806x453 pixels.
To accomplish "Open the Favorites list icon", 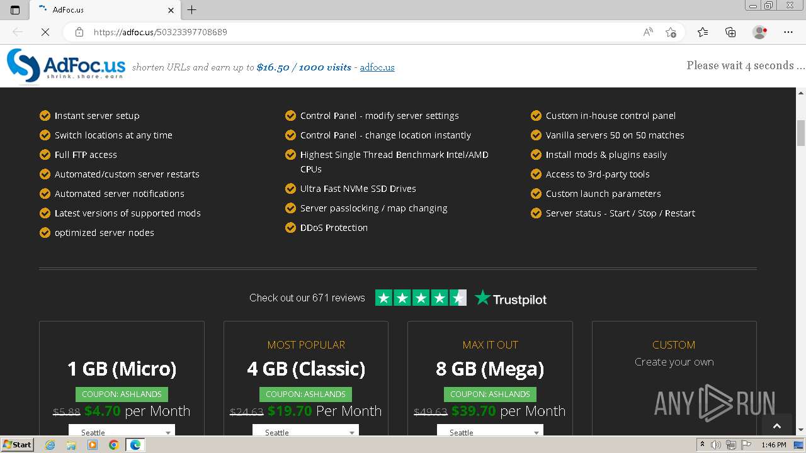I will 703,32.
